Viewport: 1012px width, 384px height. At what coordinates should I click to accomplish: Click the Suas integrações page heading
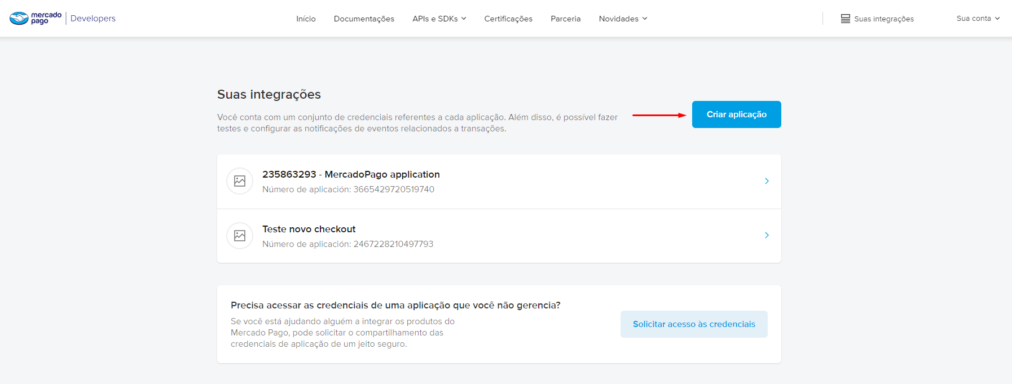269,94
